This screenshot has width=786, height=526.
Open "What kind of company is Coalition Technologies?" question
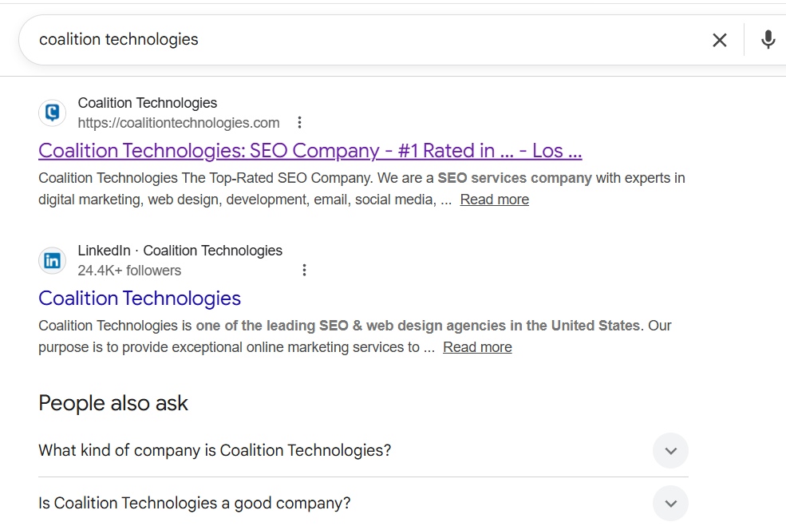tap(215, 450)
